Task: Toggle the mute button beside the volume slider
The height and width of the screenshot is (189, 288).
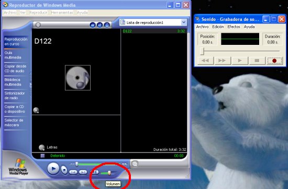Action: (95, 172)
